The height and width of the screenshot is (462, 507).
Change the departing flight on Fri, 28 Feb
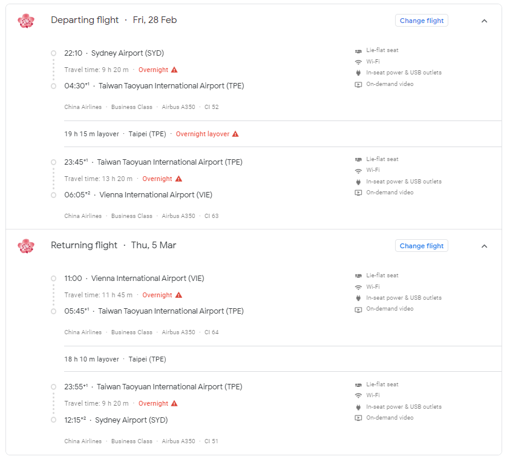(x=422, y=21)
